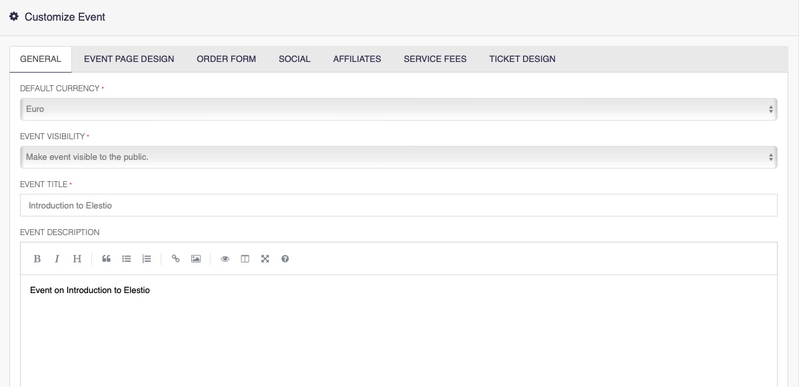
Task: Toggle italic formatting in the editor
Action: pos(57,259)
